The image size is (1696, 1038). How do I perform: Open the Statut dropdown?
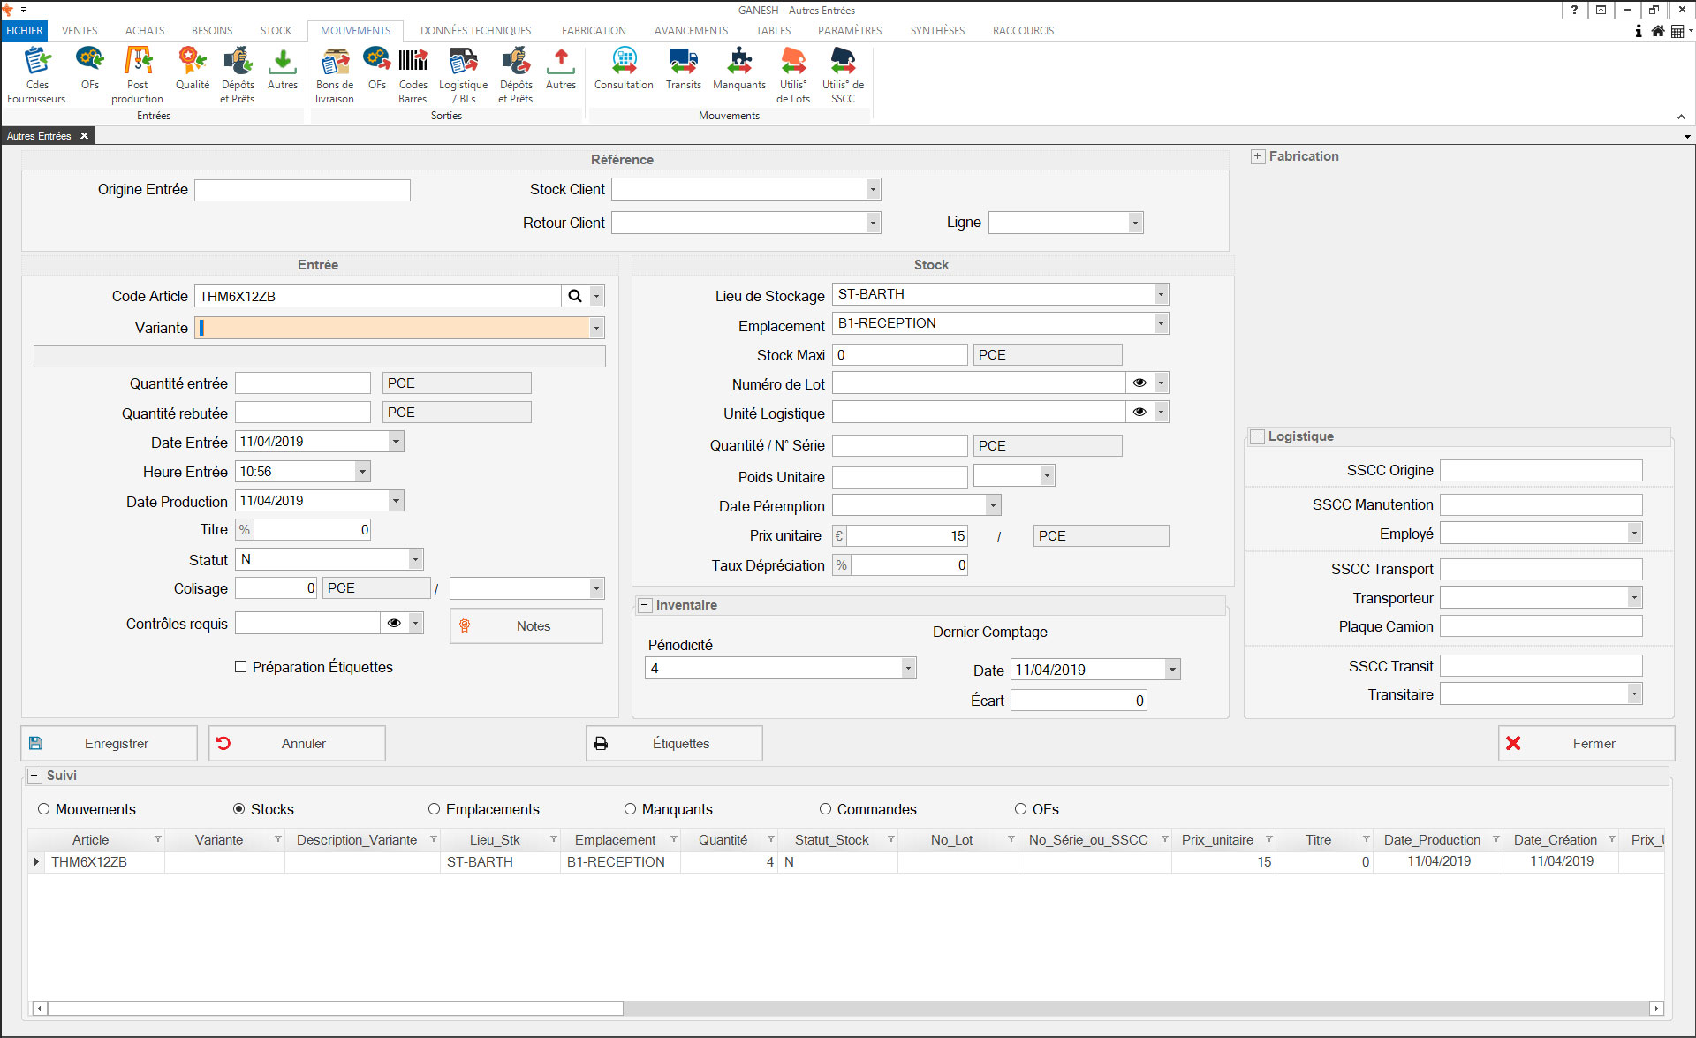414,559
